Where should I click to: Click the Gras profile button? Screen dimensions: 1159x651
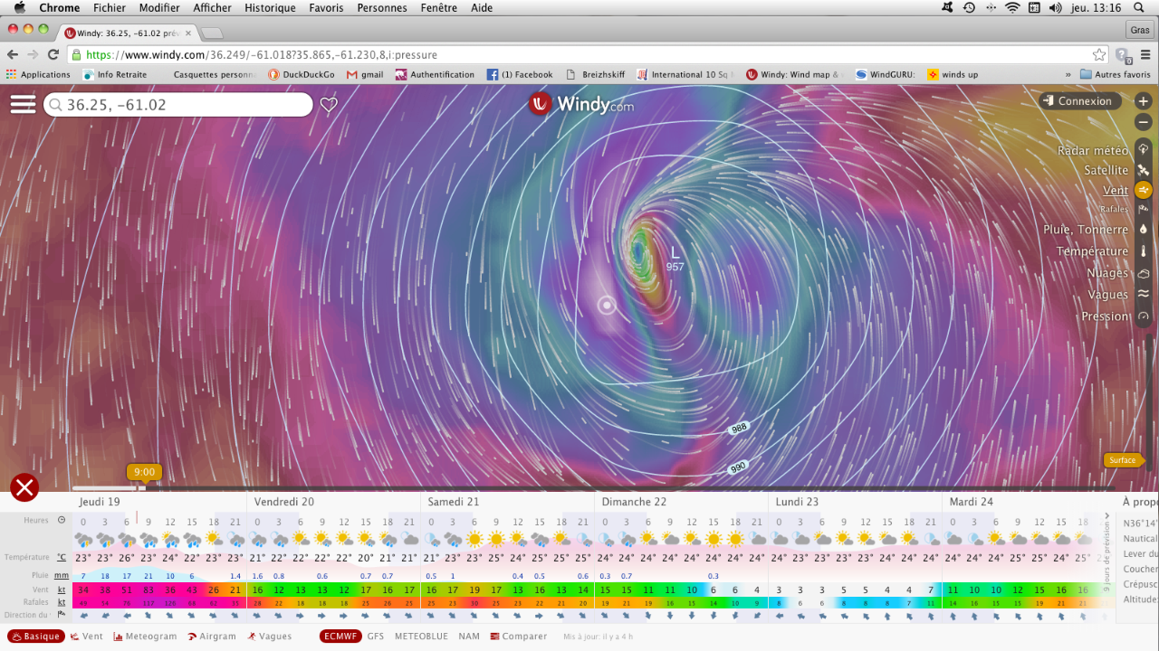[1139, 30]
